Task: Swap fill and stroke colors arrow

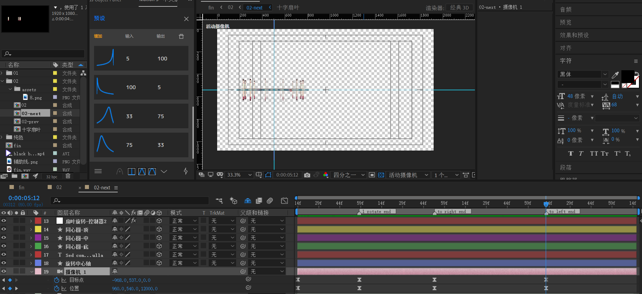Action: coord(637,74)
